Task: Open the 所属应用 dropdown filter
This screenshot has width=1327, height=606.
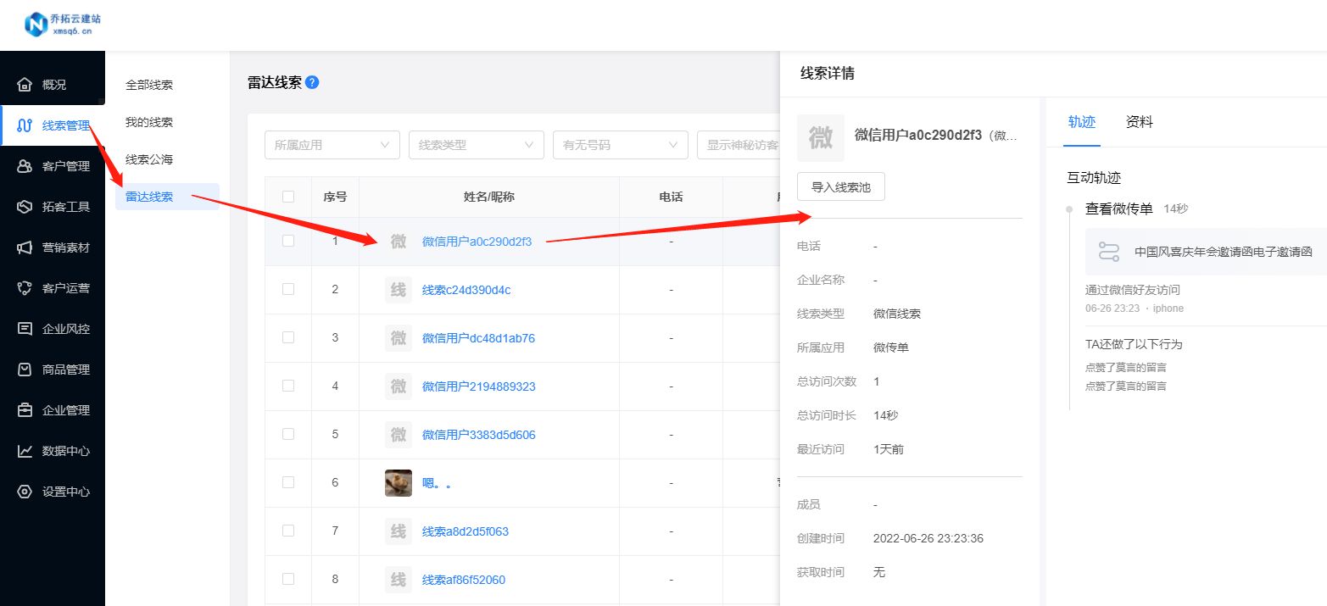Action: 332,145
